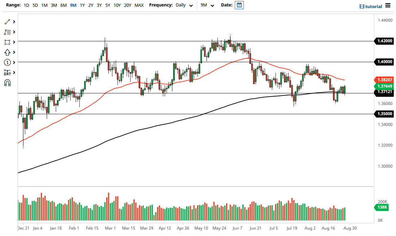Click the green 138K volume label

[382, 207]
